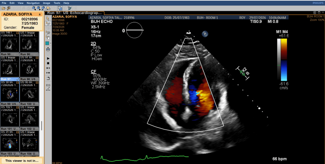Collapse the AZARIA, SOFIYA patient panel

[40, 14]
